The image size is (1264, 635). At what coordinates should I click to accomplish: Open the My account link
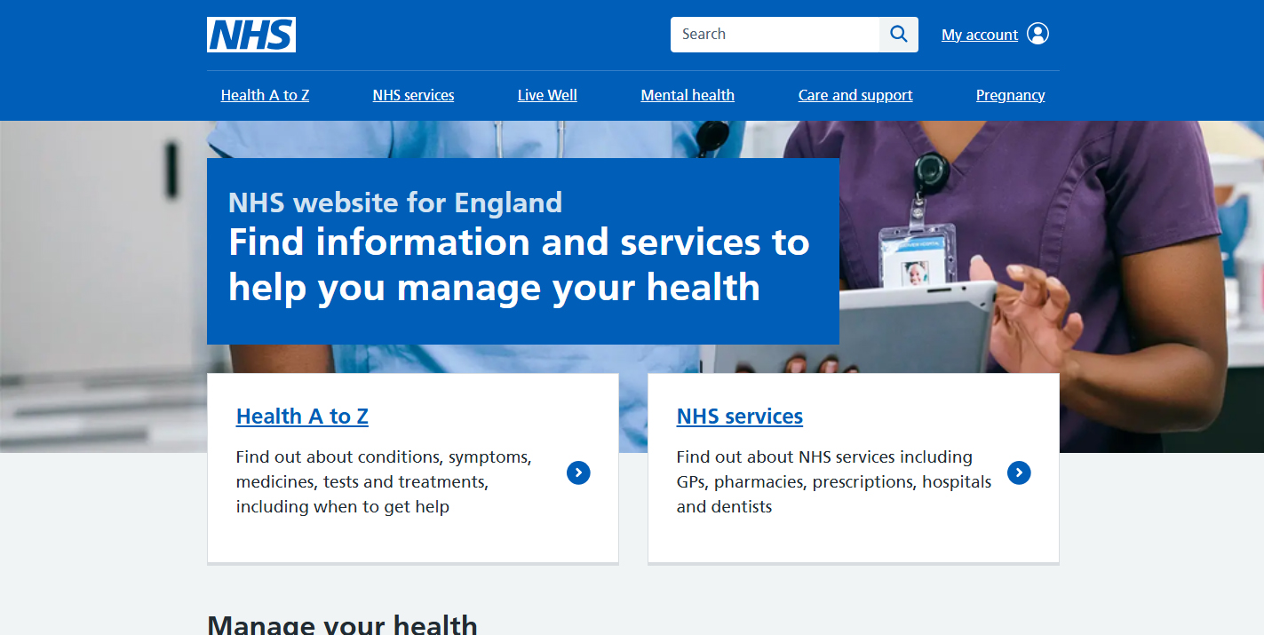(x=979, y=35)
